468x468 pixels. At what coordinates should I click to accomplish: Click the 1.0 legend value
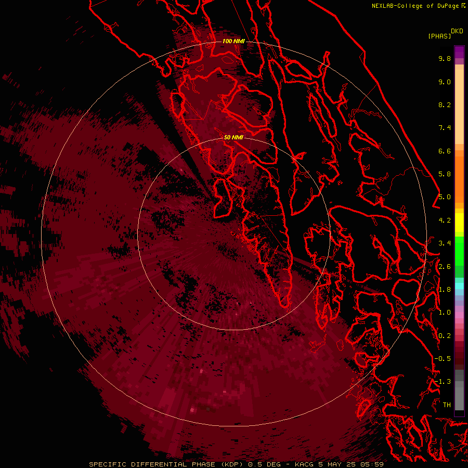click(445, 313)
